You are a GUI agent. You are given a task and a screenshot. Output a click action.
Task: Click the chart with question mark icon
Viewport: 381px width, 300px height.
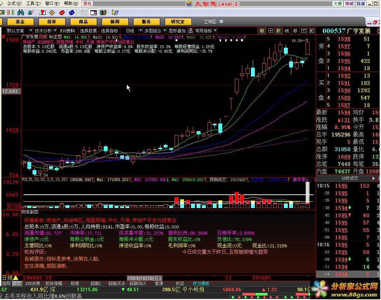(x=42, y=12)
